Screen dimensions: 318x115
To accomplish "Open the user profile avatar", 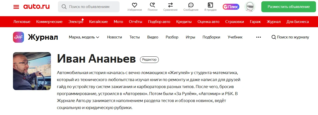I will point(250,7).
